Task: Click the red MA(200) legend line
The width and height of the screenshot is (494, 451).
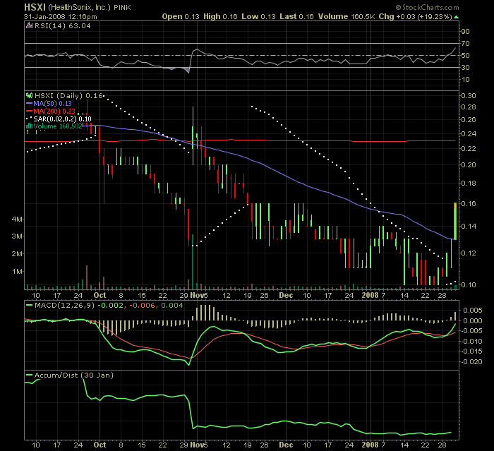Action: pos(29,111)
